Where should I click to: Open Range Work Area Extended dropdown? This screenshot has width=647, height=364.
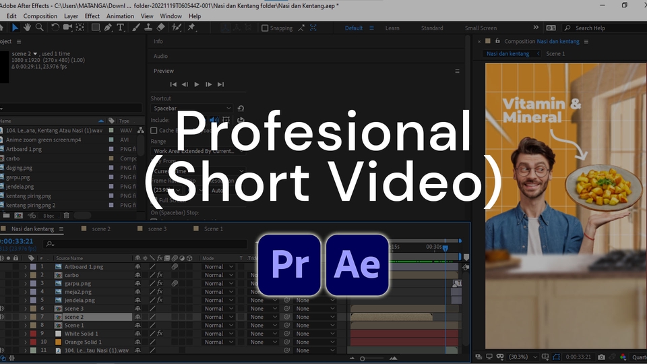click(x=198, y=151)
